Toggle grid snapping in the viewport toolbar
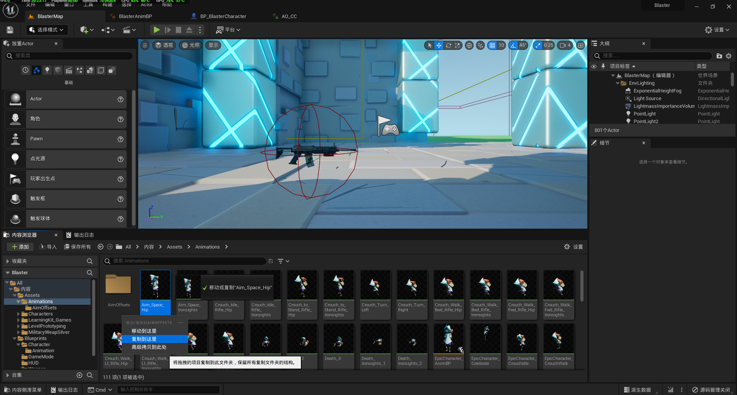This screenshot has width=737, height=395. [x=492, y=45]
